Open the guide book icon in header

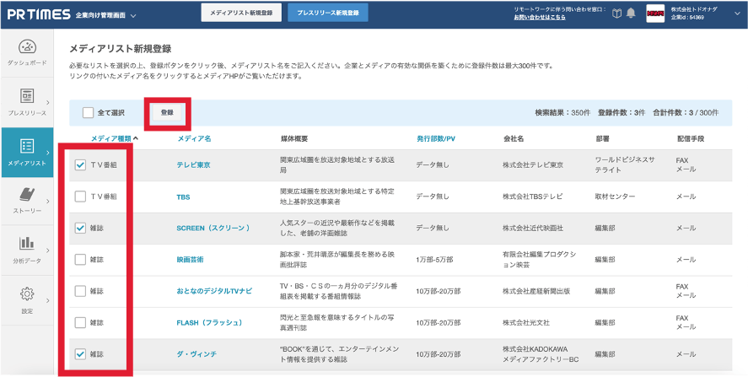[616, 13]
